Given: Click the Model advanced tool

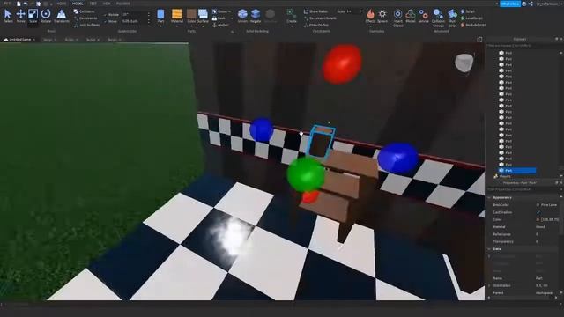Looking at the screenshot, I should click(x=411, y=16).
